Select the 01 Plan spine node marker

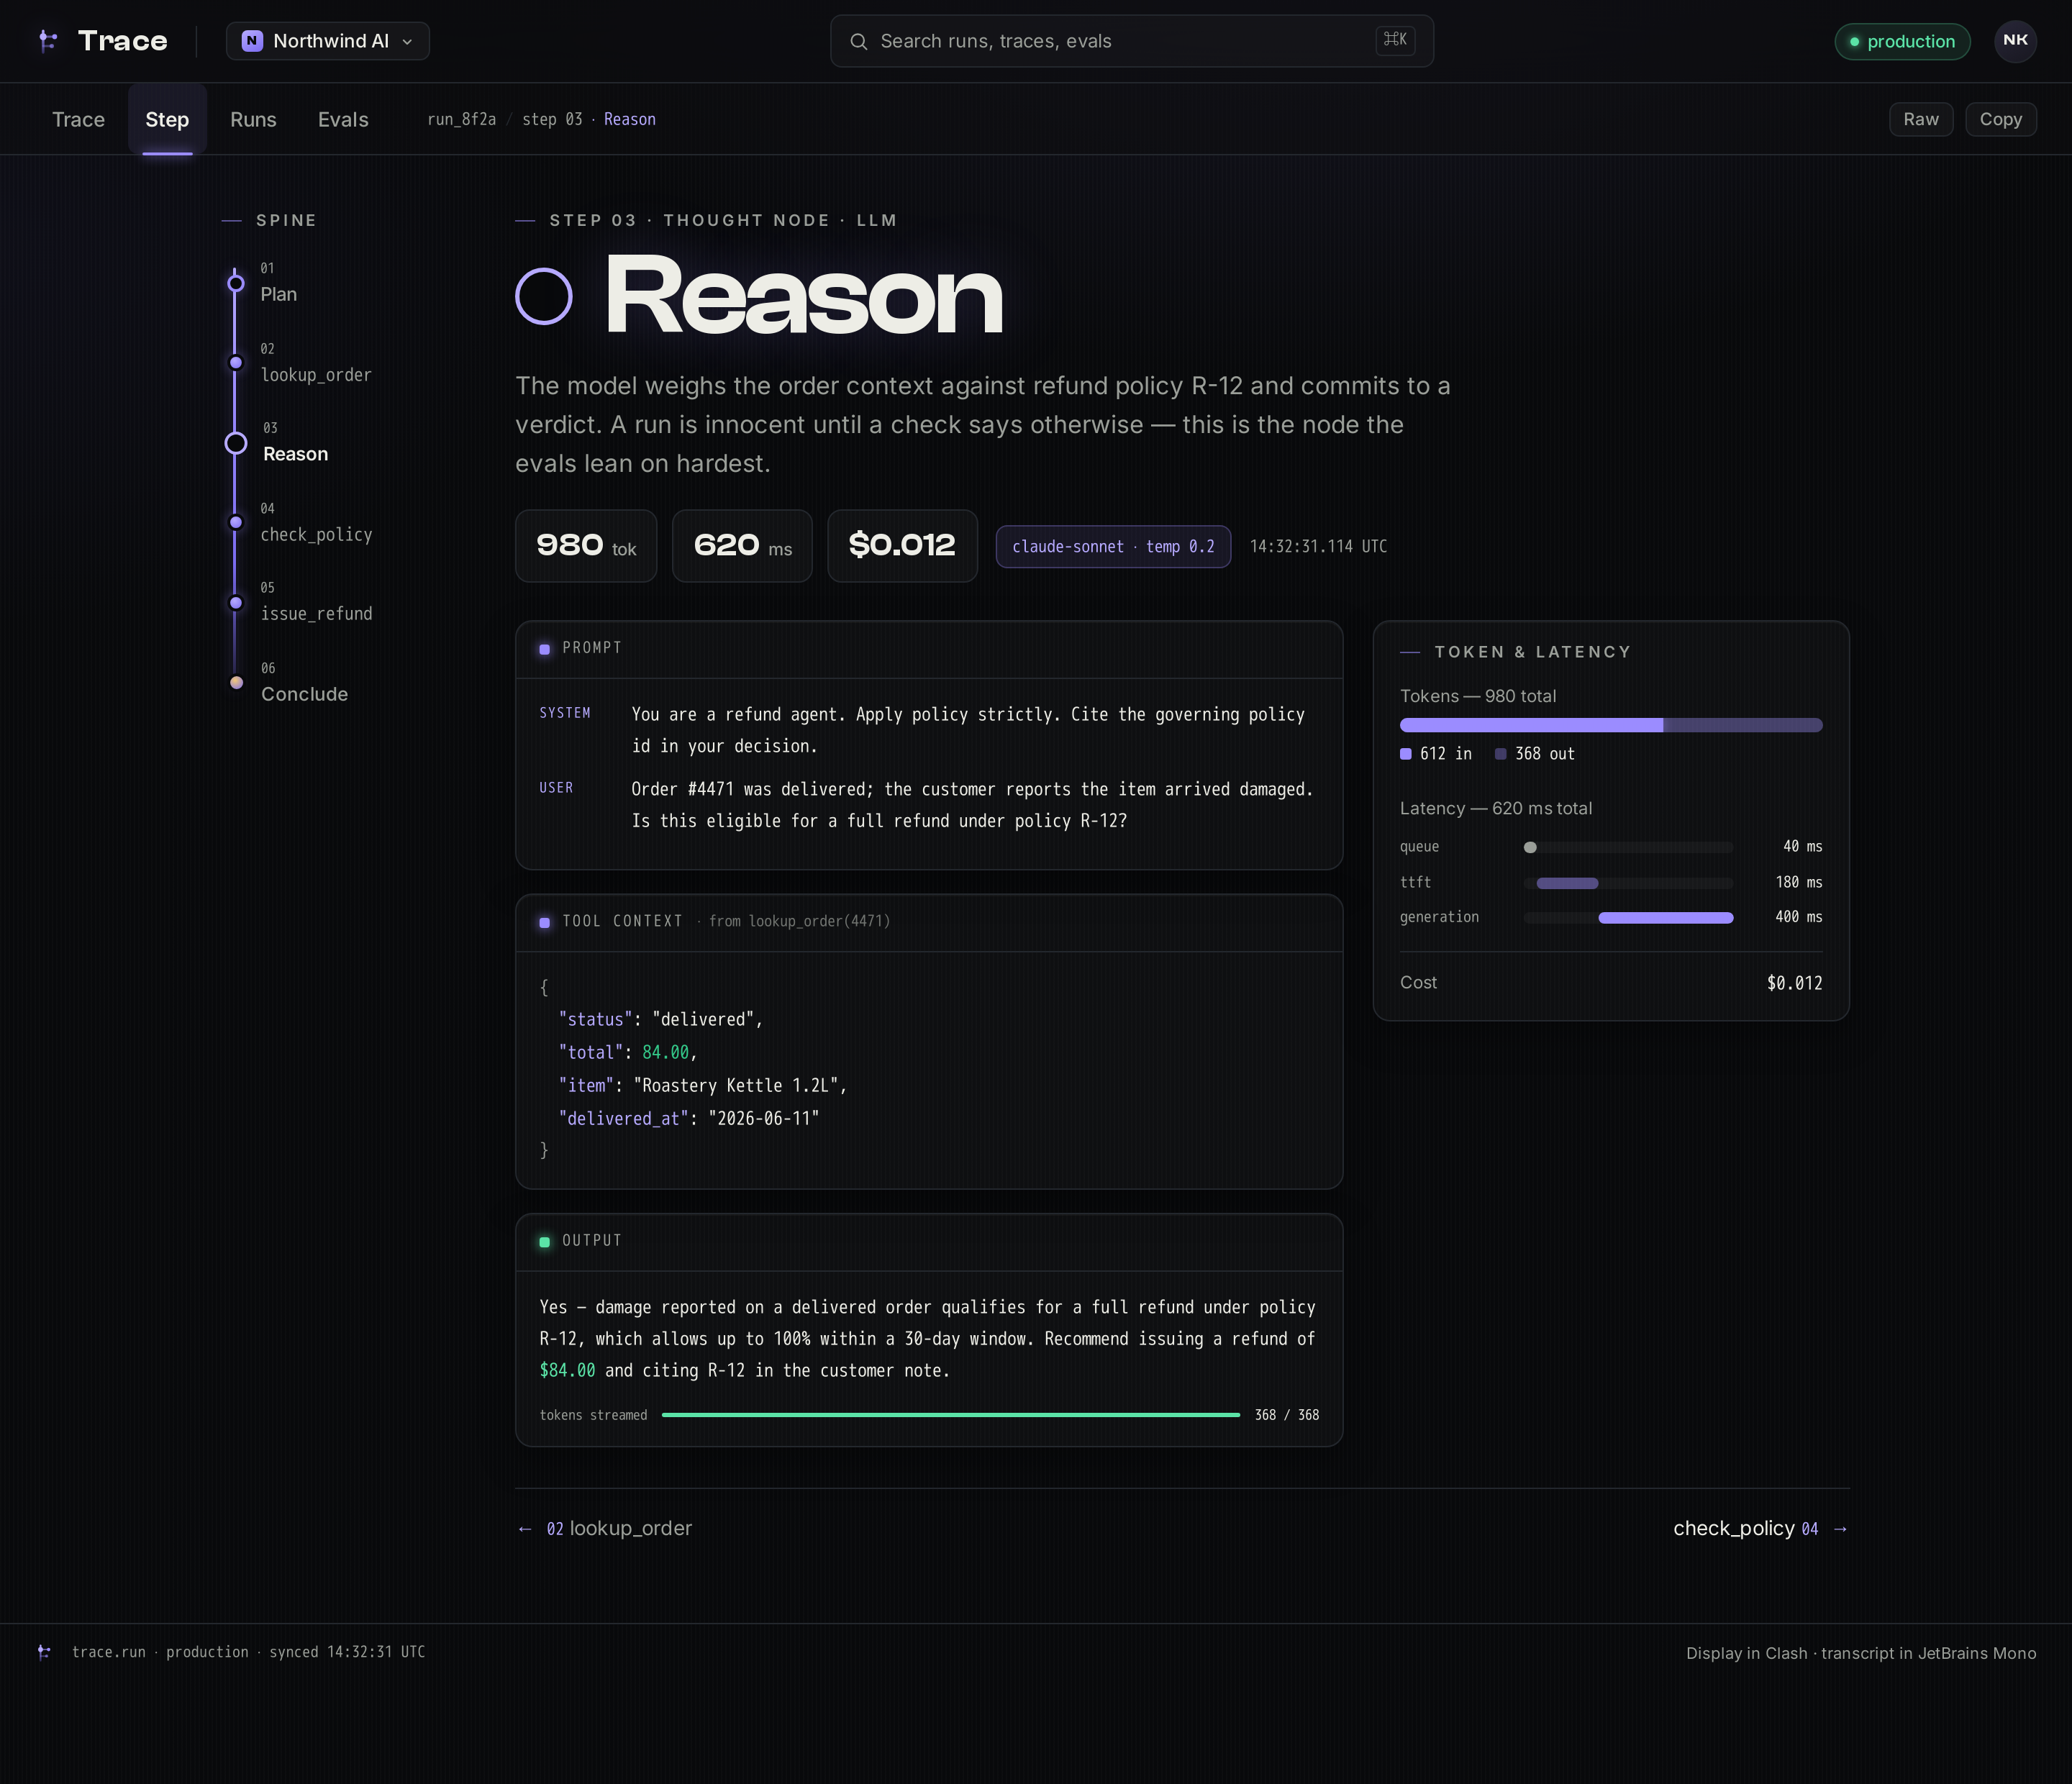pos(236,283)
